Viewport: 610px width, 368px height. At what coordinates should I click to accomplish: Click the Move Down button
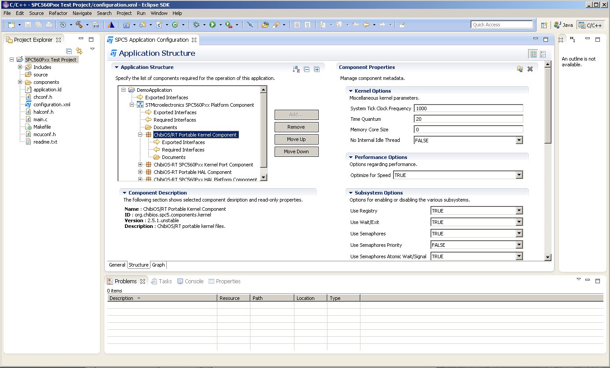(x=296, y=152)
